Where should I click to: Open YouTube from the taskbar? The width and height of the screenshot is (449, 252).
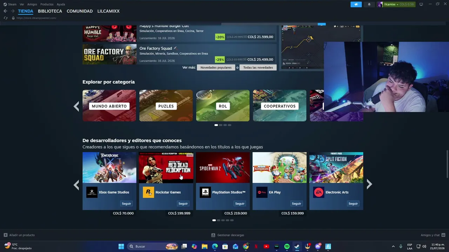pos(266,246)
